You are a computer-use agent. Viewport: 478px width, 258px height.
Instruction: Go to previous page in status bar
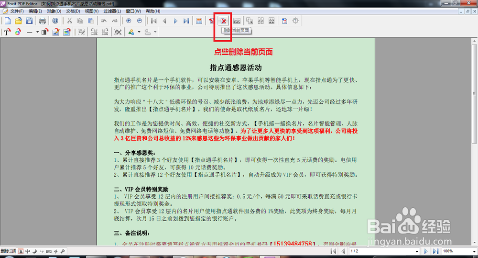tap(343, 251)
